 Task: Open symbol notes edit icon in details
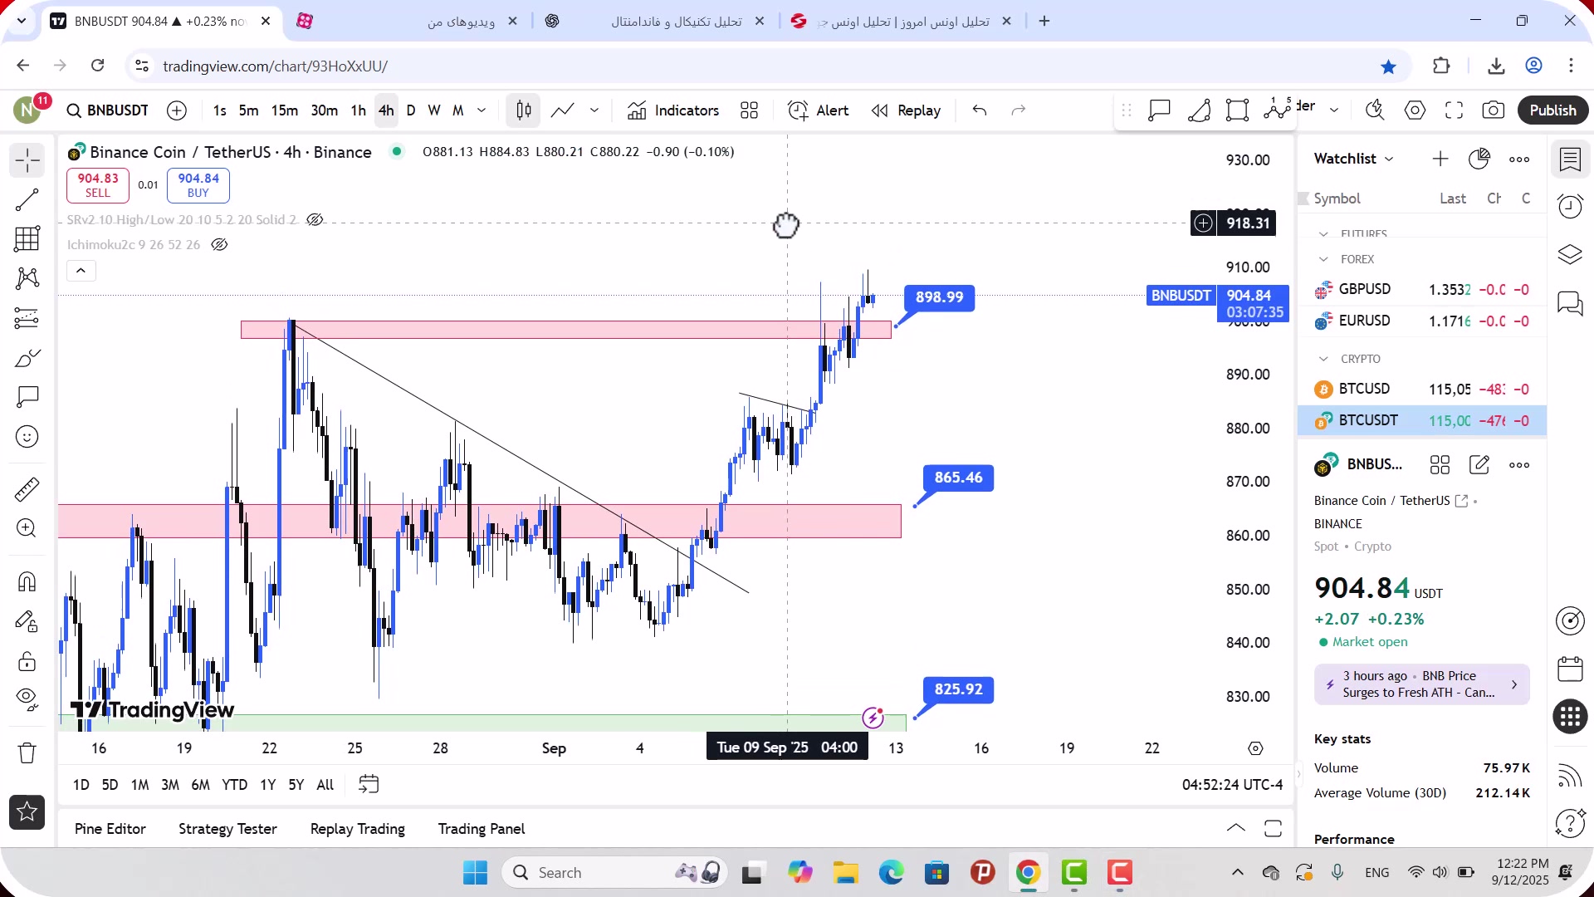pyautogui.click(x=1479, y=465)
